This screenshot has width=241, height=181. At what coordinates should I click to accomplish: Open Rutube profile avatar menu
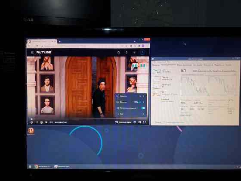point(142,53)
